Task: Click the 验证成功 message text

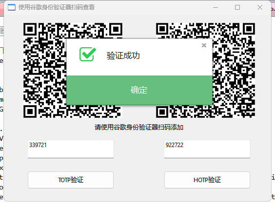Action: [123, 56]
